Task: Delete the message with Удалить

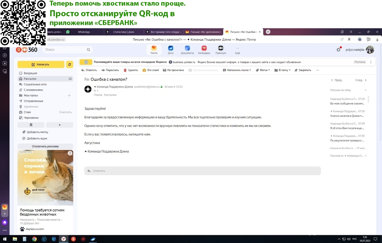Action: [x=131, y=70]
